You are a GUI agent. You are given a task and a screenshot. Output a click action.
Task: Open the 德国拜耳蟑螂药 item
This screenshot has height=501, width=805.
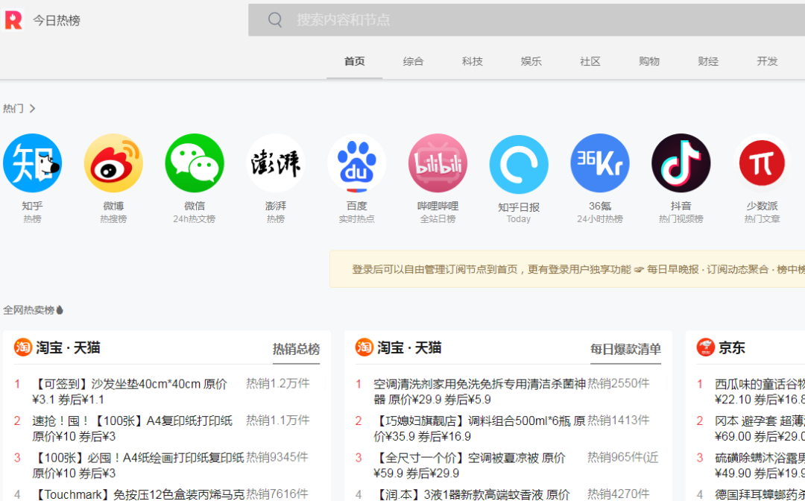(x=760, y=494)
